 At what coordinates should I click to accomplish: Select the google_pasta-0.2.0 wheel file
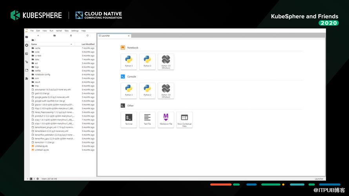(63, 97)
